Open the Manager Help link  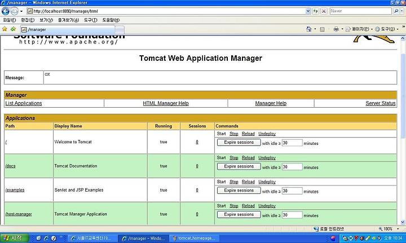[271, 103]
